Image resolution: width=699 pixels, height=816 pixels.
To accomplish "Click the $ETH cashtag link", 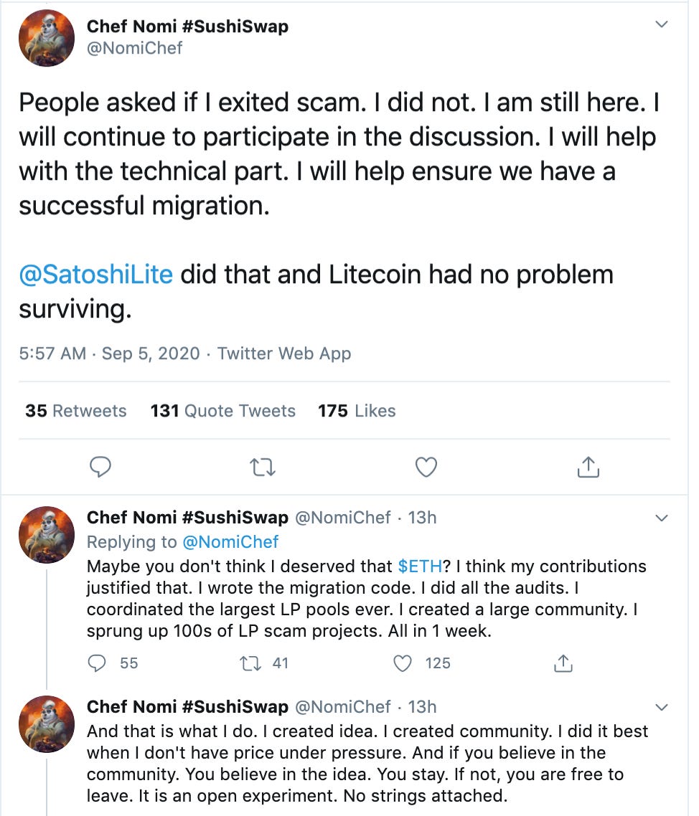I will tap(420, 566).
